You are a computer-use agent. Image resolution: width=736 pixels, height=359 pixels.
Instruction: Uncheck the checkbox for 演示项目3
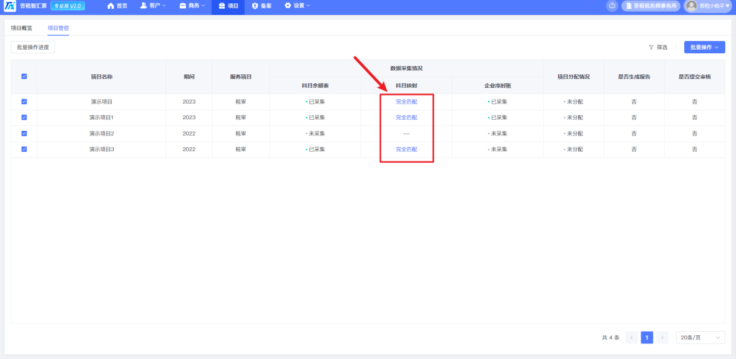pos(24,149)
